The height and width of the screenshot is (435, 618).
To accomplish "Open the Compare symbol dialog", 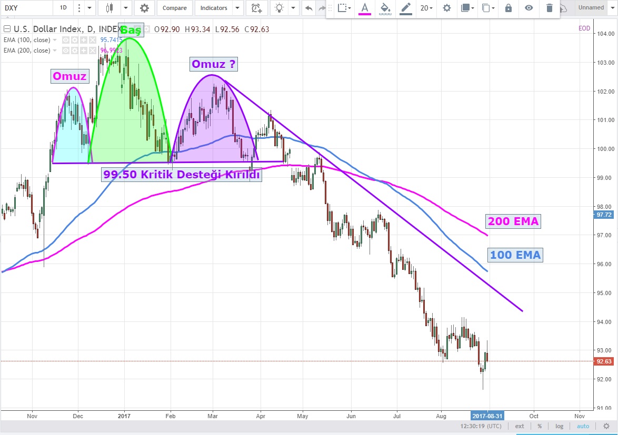I will click(174, 8).
